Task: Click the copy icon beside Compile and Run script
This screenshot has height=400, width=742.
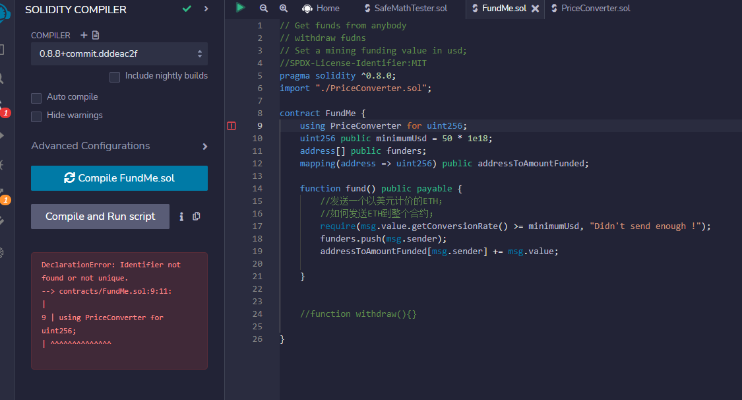Action: pyautogui.click(x=197, y=217)
